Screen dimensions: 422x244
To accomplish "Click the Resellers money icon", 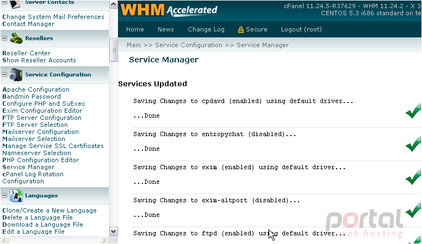I will pos(16,38).
